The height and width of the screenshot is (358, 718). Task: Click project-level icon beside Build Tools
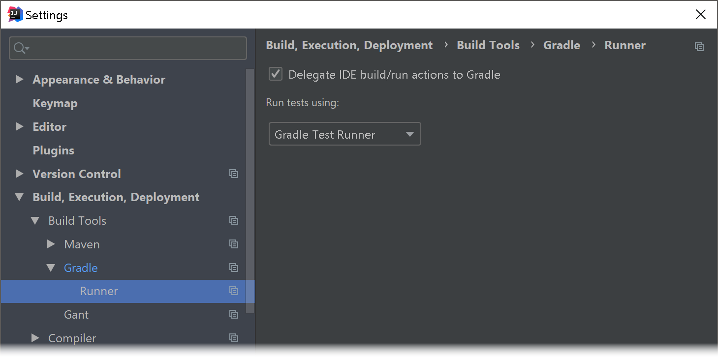coord(234,220)
